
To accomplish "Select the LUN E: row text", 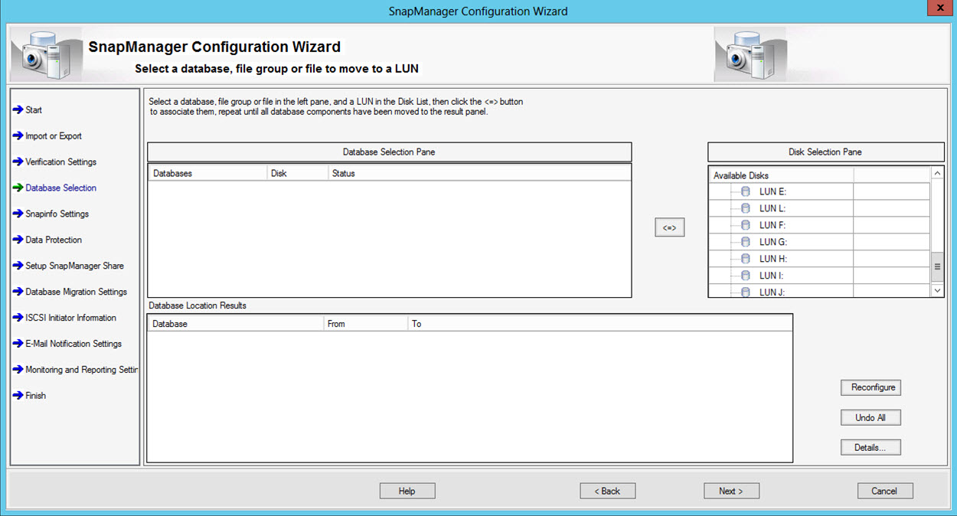I will [772, 191].
